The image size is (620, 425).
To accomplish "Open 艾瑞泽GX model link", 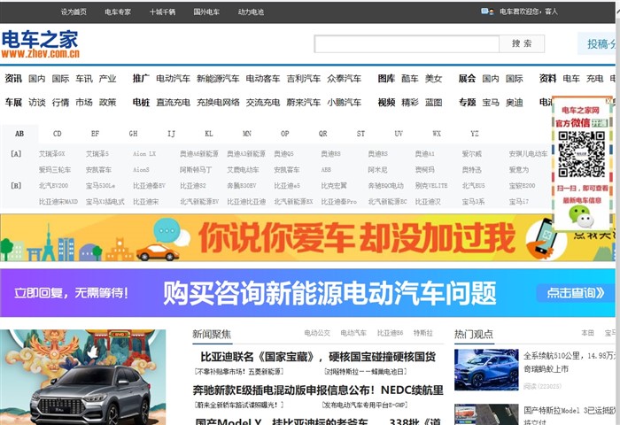I will pyautogui.click(x=51, y=154).
